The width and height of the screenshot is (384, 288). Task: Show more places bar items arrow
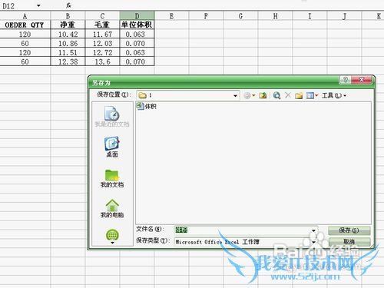click(x=112, y=243)
